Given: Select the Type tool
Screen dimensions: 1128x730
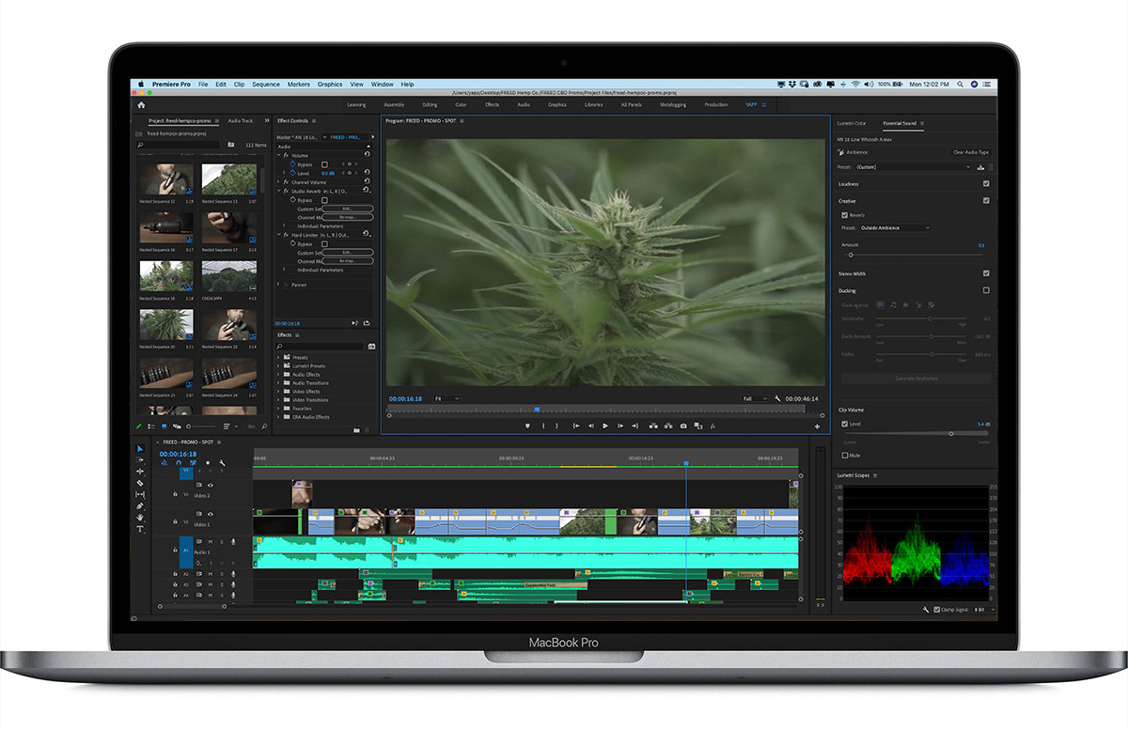Looking at the screenshot, I should (x=140, y=529).
